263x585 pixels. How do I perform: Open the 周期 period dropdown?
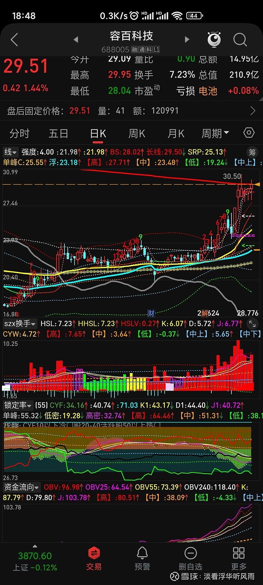[x=215, y=133]
